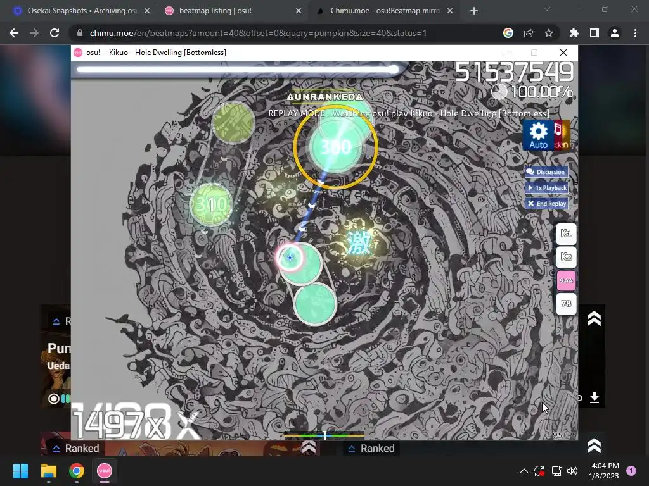
Task: Download the beatmap with the download arrow
Action: click(594, 397)
